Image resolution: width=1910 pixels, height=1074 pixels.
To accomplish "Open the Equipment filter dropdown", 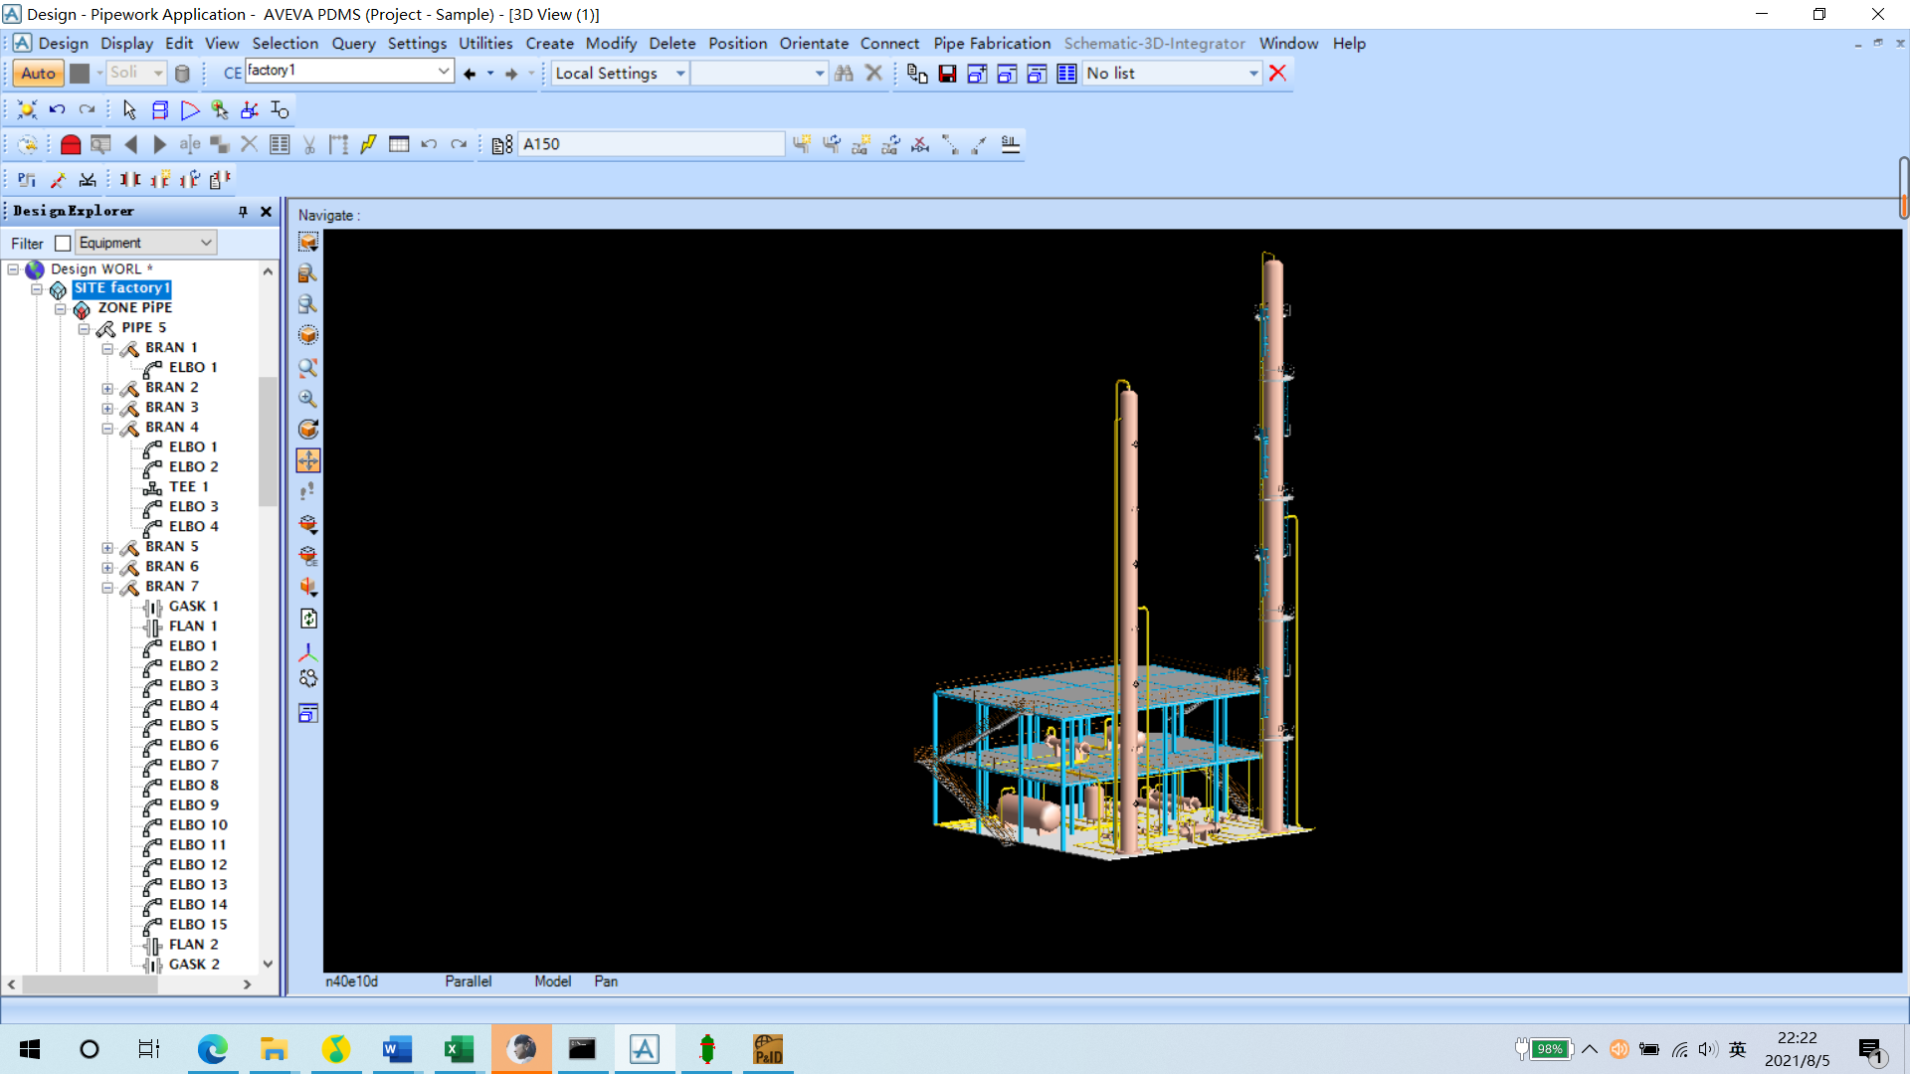I will 206,243.
